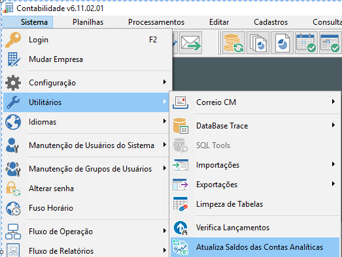342x257 pixels.
Task: Expand the Idiomas submenu arrow
Action: [165, 121]
